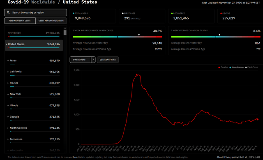Click the United States case count 9,849,696 in the list
263x160 pixels.
coord(53,44)
